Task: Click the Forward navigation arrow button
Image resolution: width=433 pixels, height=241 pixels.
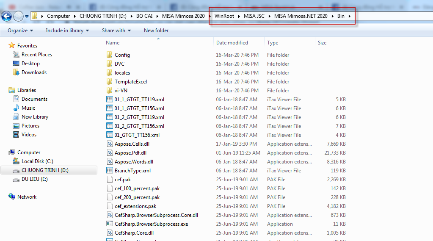Action: click(x=19, y=16)
